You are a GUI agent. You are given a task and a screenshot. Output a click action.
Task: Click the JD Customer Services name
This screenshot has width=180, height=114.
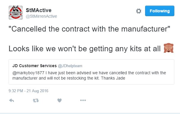35,66
